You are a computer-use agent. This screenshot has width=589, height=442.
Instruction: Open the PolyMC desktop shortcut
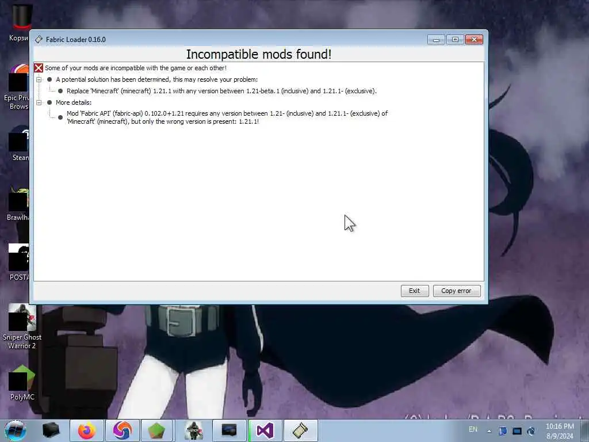[x=22, y=383]
